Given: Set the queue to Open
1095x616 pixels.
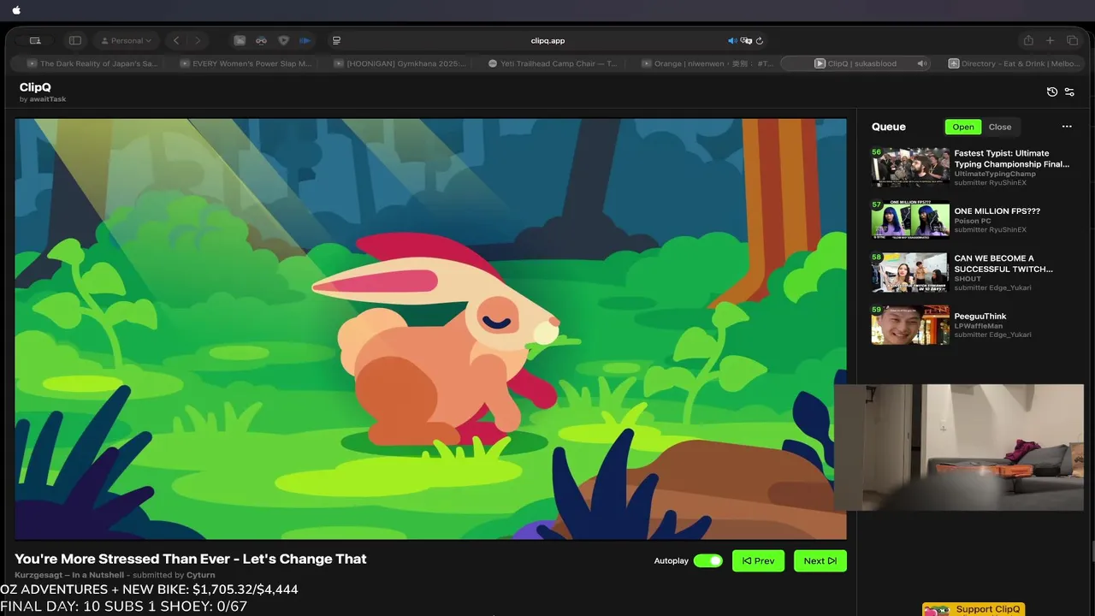Looking at the screenshot, I should tap(963, 127).
